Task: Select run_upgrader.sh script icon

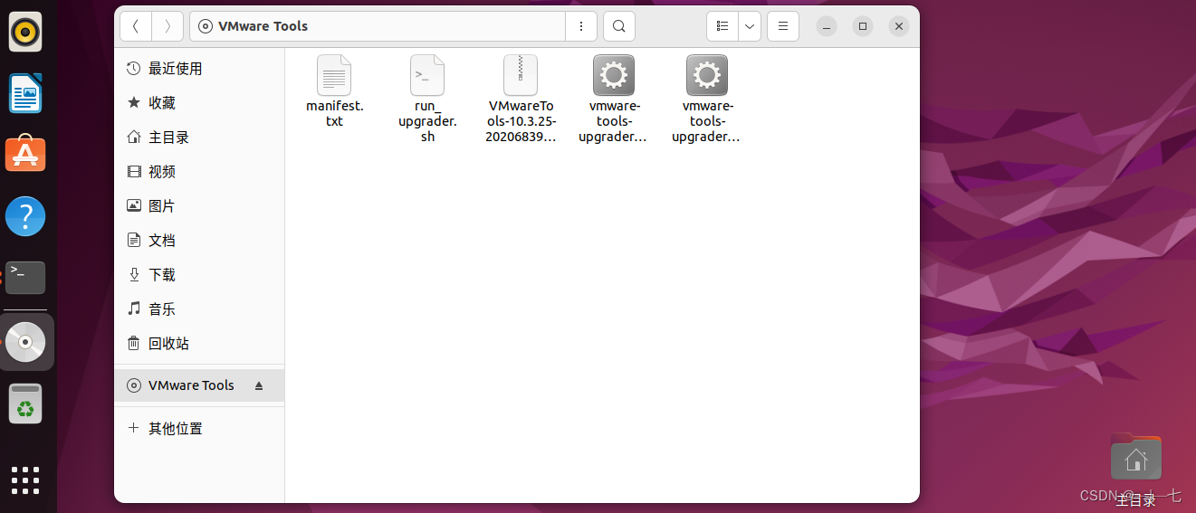Action: click(427, 75)
